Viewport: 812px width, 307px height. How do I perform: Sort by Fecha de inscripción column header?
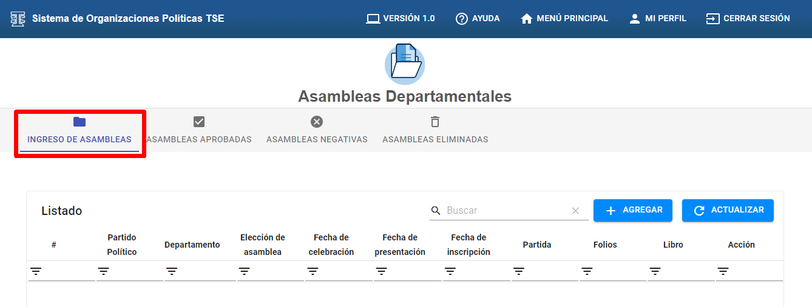point(468,245)
